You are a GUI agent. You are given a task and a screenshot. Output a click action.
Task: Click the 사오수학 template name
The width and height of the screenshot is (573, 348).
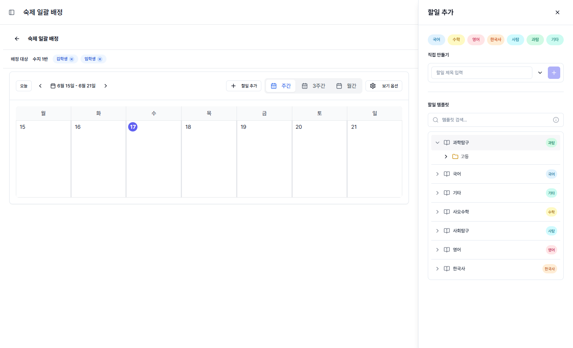pos(461,212)
